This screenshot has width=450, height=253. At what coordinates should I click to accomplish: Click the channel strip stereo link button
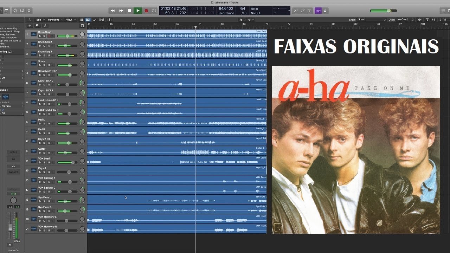point(13,166)
